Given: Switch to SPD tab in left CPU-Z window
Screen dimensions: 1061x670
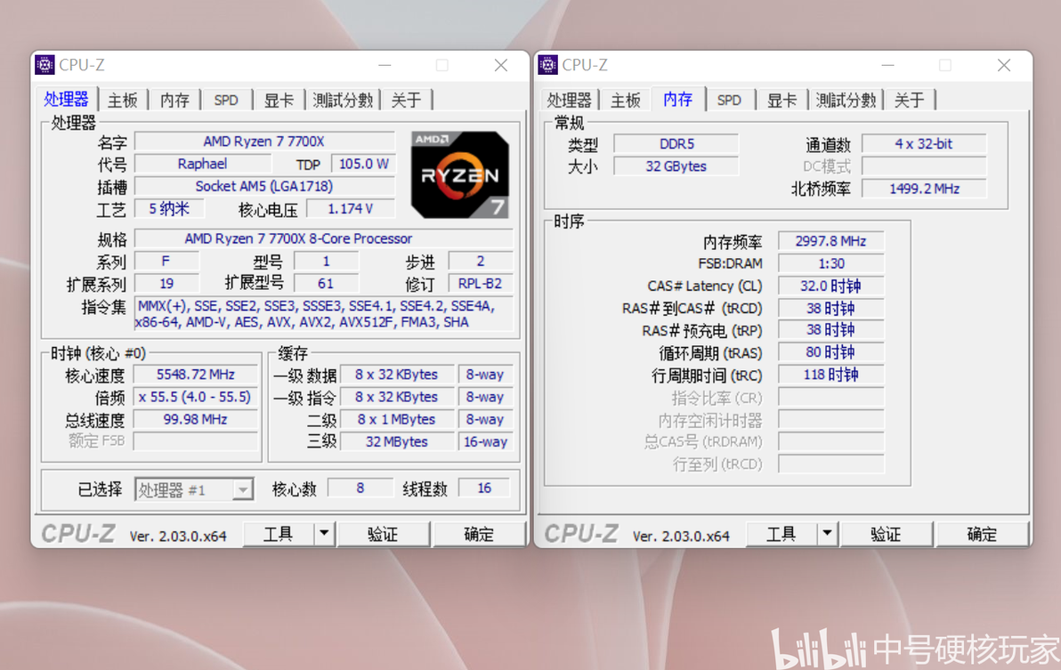Looking at the screenshot, I should tap(226, 100).
